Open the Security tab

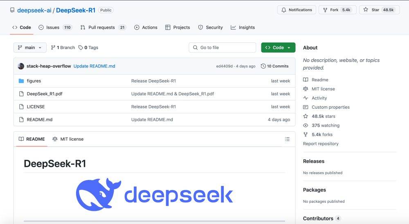click(210, 27)
